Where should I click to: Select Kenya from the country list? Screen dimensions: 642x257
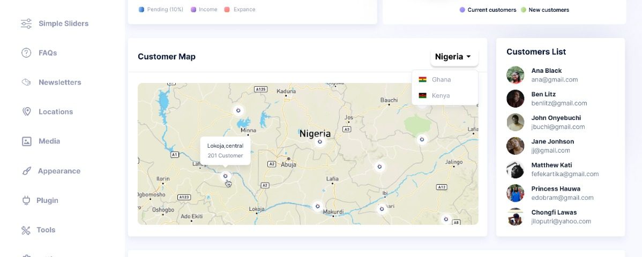[x=440, y=96]
